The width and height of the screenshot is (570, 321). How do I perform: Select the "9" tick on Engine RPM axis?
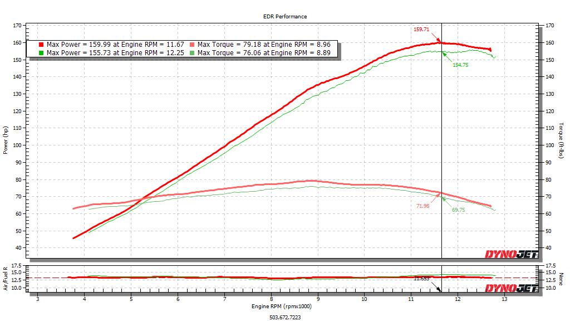coord(318,299)
